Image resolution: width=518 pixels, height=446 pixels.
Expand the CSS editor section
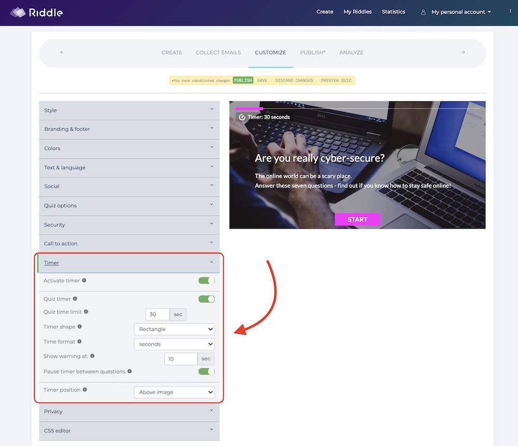click(x=129, y=431)
